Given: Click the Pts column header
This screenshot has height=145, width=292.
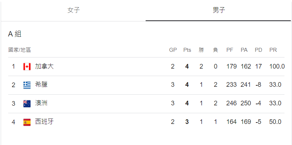Looking at the screenshot, I should (x=187, y=50).
